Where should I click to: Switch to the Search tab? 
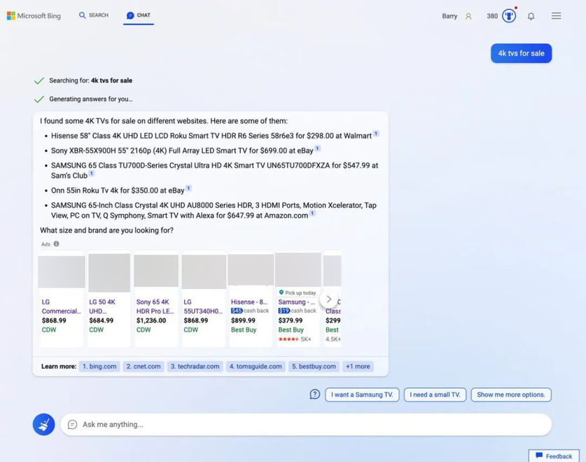tap(93, 15)
